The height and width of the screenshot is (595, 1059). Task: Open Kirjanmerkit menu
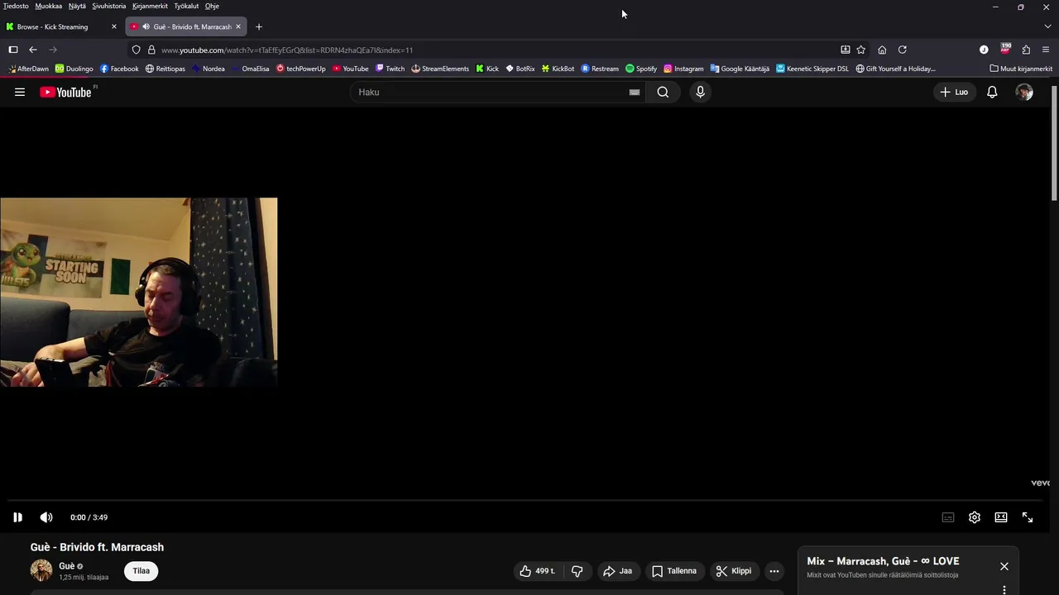coord(150,6)
